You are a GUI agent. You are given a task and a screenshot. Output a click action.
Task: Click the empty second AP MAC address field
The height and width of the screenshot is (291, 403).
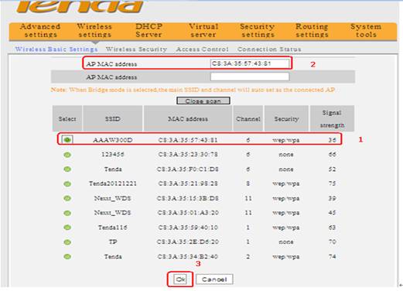point(250,77)
